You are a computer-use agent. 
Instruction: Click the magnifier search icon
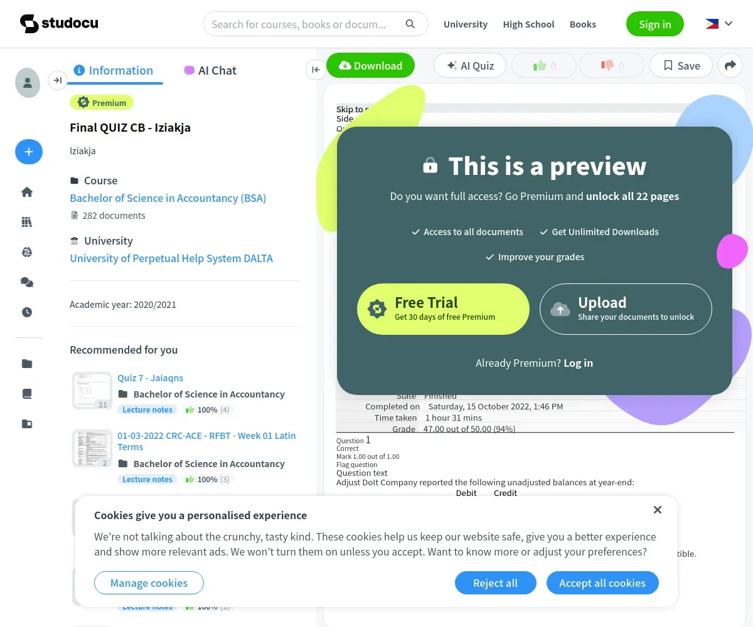coord(410,24)
